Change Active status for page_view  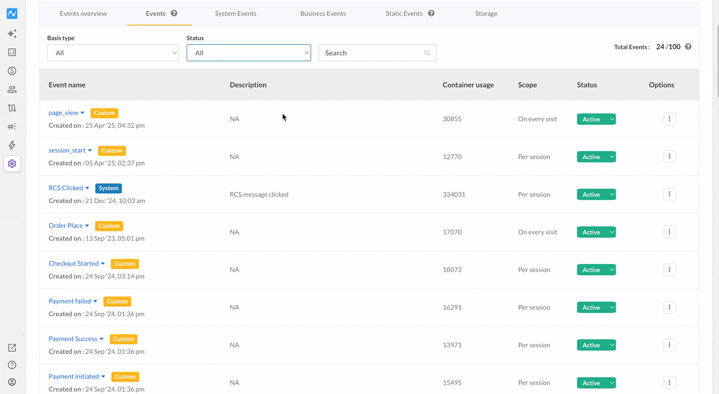(x=596, y=119)
